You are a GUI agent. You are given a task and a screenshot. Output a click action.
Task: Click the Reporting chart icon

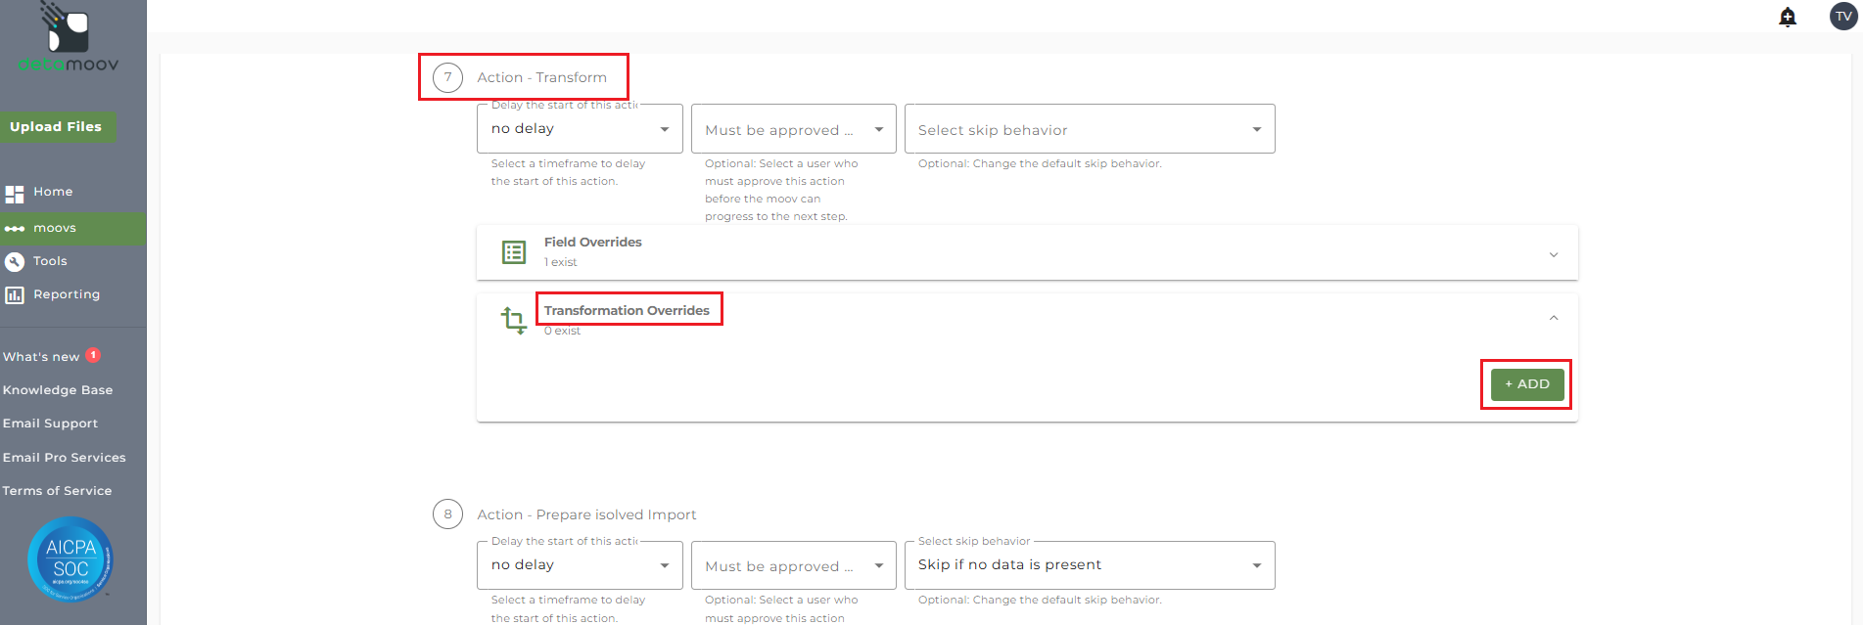coord(15,294)
